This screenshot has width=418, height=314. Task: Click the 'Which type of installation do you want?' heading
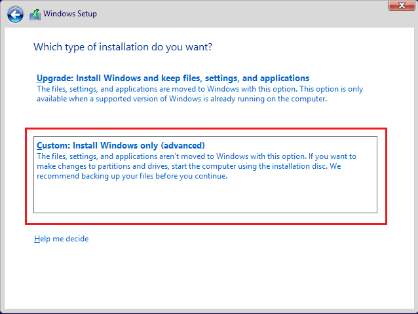[123, 47]
